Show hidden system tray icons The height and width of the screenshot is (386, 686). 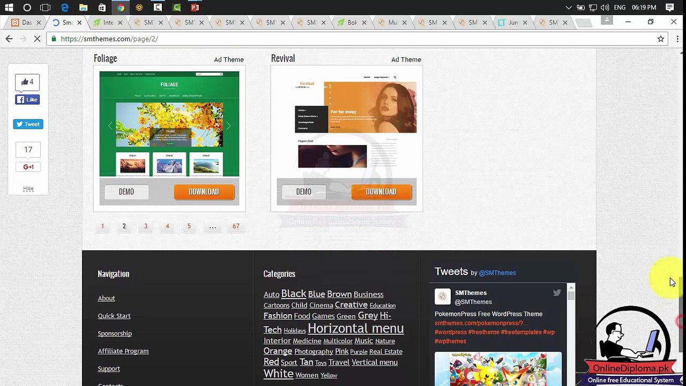pos(569,8)
